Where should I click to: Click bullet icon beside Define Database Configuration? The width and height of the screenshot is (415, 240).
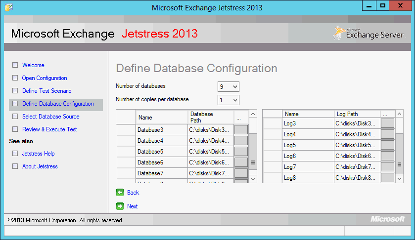pos(15,104)
